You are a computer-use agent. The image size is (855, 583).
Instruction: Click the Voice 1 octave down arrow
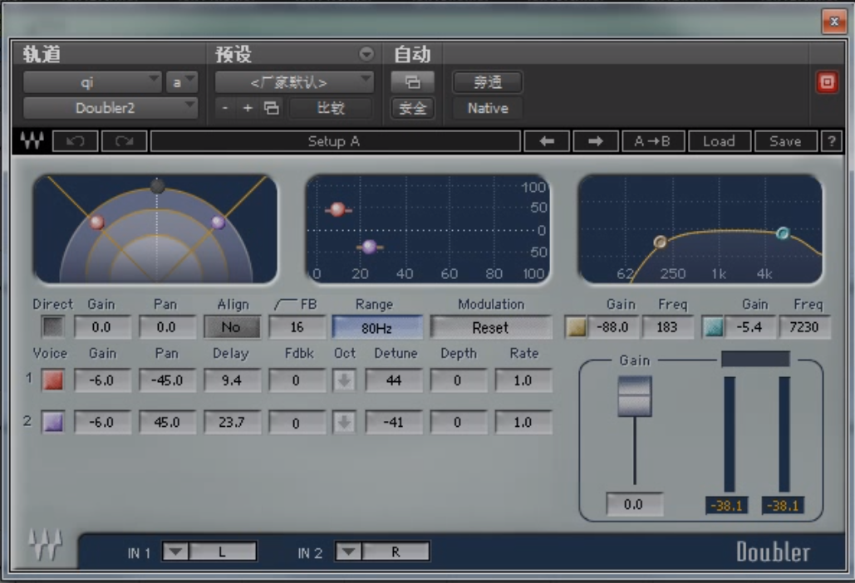[x=345, y=381]
